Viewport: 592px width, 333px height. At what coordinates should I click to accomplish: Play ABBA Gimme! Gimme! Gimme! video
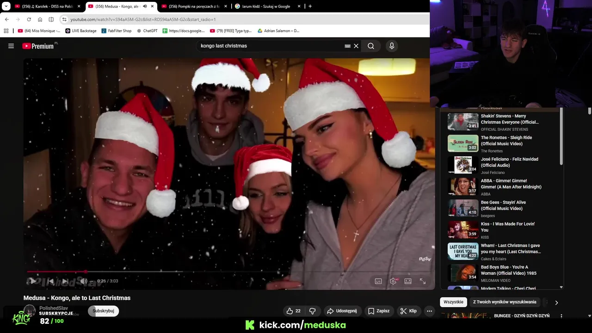502,186
